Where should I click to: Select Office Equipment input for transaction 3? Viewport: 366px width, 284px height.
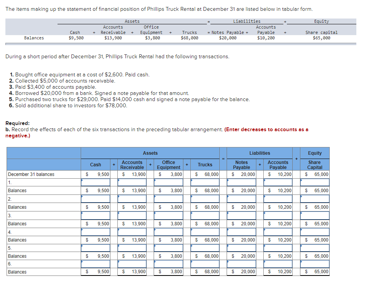point(168,215)
